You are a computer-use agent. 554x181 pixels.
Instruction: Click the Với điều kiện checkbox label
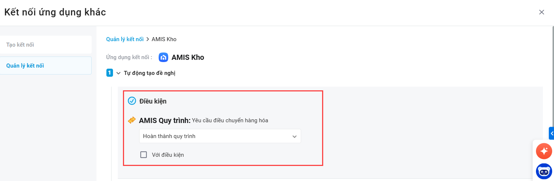tap(168, 155)
